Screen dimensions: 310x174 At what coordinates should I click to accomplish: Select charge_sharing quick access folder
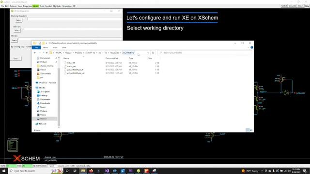coord(46,66)
